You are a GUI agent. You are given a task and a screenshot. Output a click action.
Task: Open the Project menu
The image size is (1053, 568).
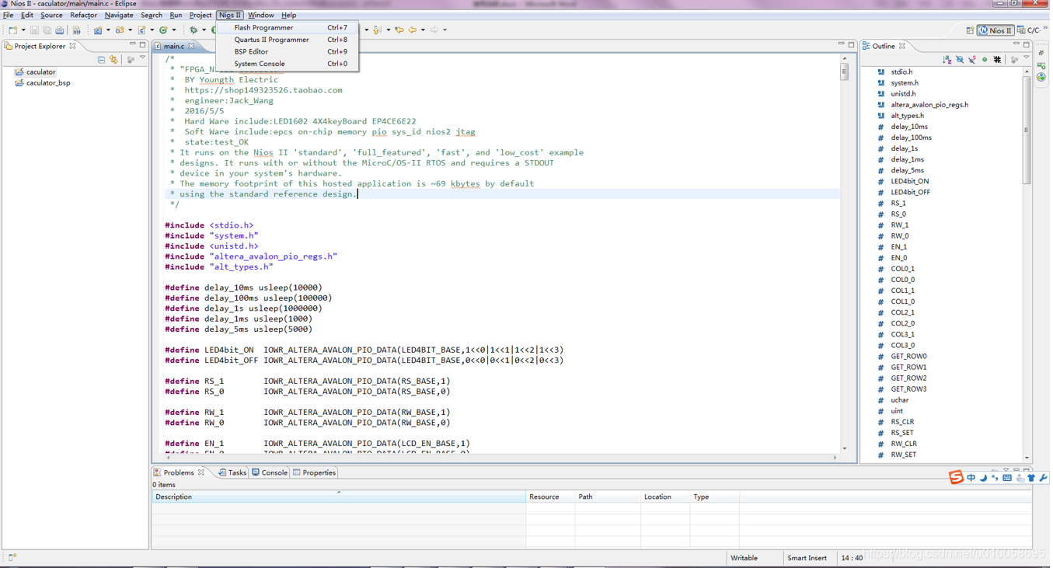[x=200, y=15]
